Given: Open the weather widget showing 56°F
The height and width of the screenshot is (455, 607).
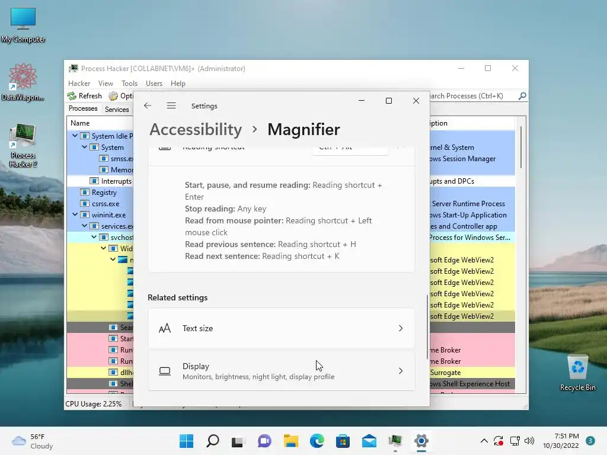Looking at the screenshot, I should 32,441.
